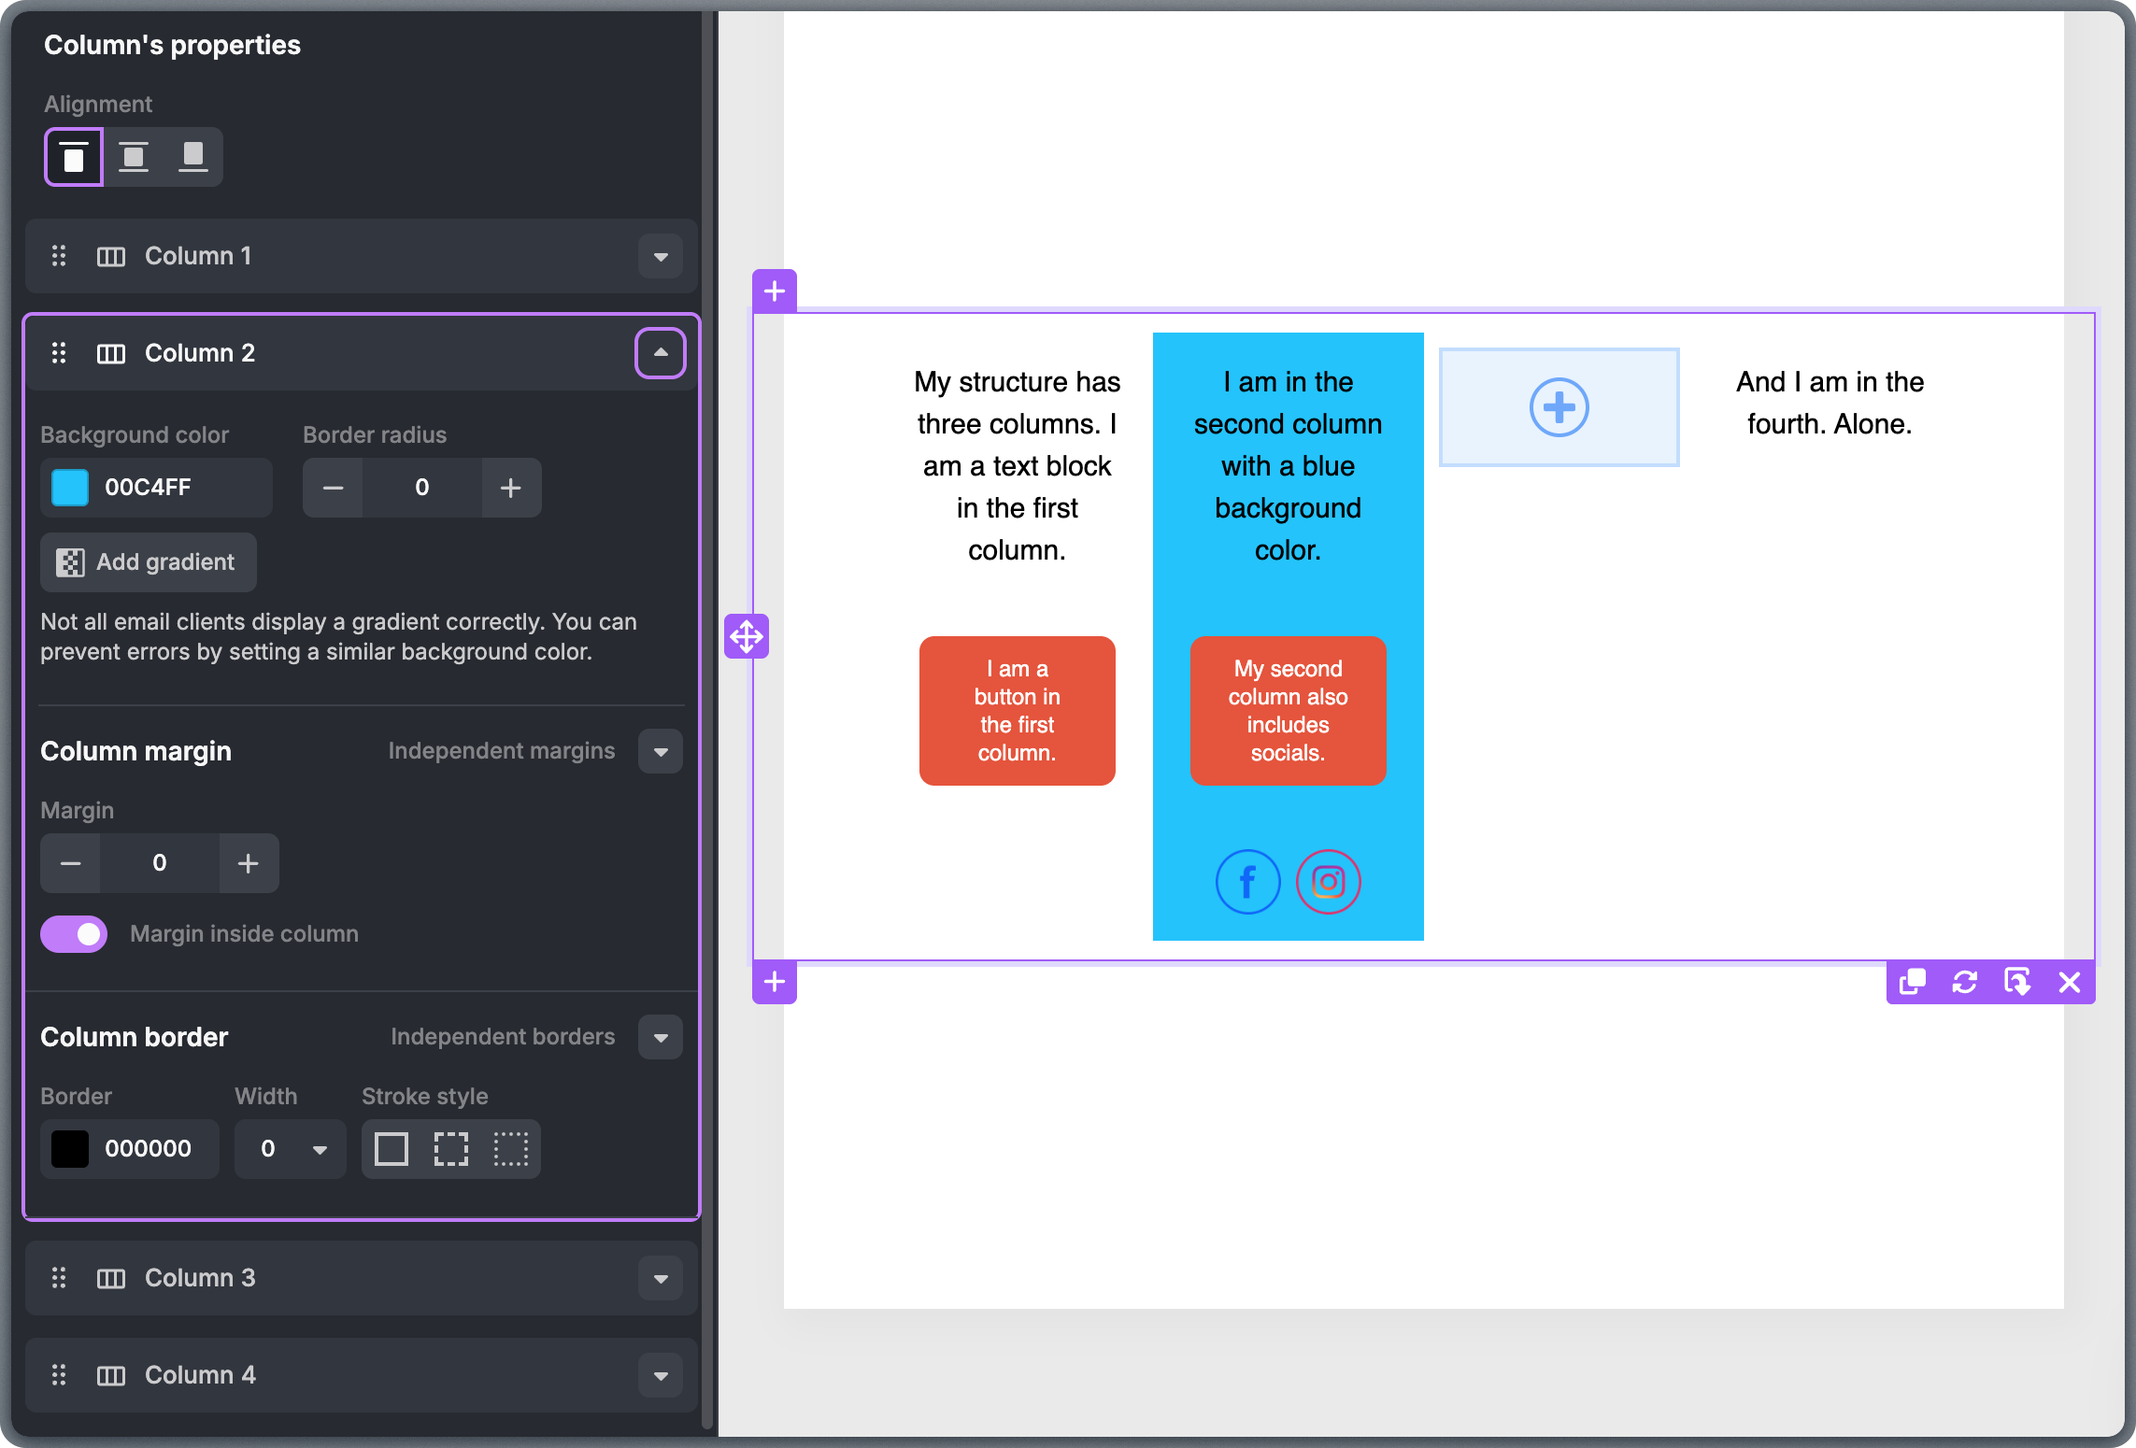Delete the structure with X icon
This screenshot has width=2136, height=1448.
click(2070, 982)
